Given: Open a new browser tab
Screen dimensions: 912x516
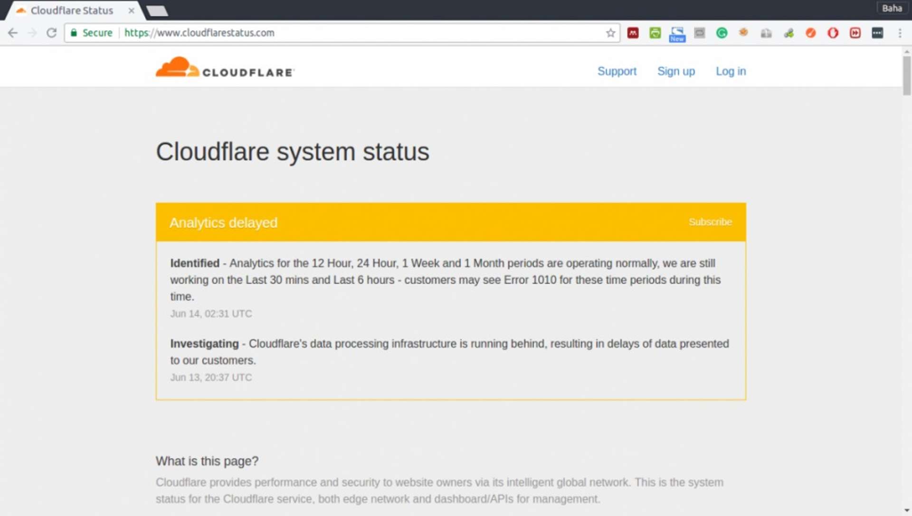Looking at the screenshot, I should coord(157,10).
